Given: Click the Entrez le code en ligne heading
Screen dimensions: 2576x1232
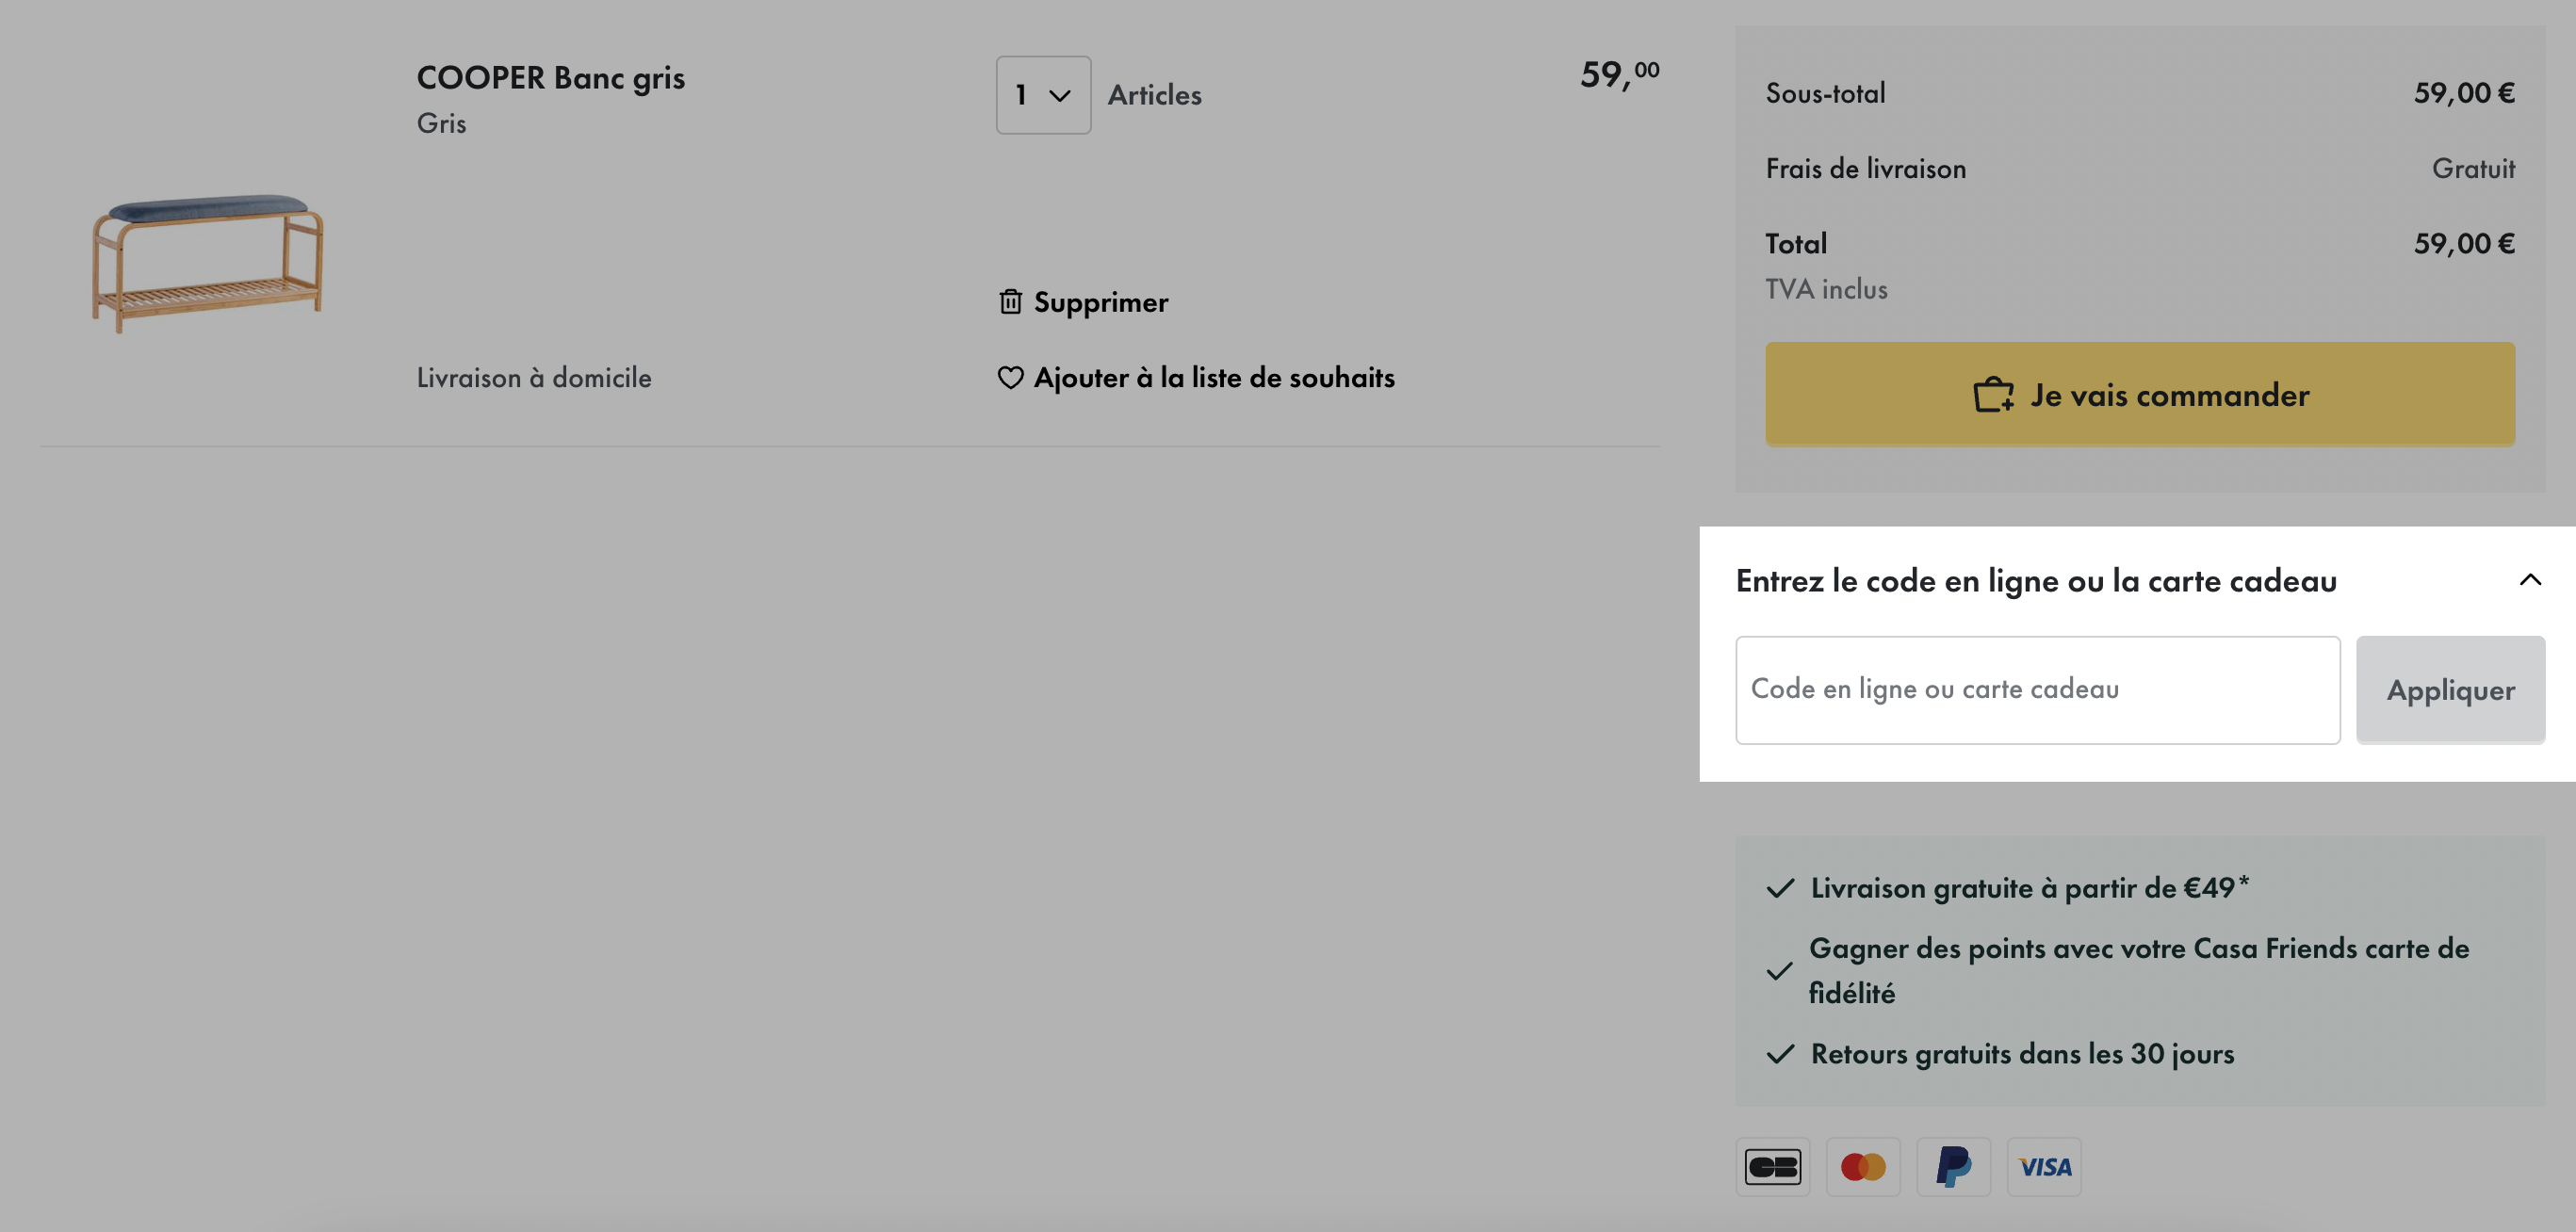Looking at the screenshot, I should point(2036,580).
